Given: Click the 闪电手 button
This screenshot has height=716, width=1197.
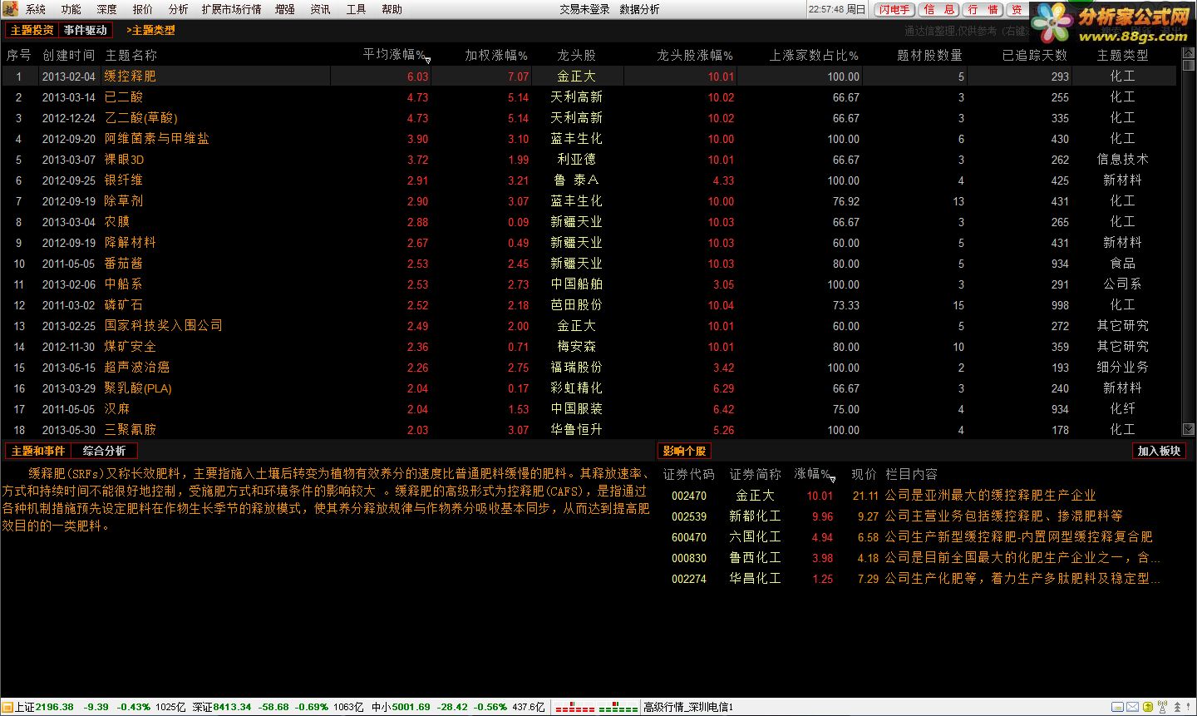Looking at the screenshot, I should (895, 9).
